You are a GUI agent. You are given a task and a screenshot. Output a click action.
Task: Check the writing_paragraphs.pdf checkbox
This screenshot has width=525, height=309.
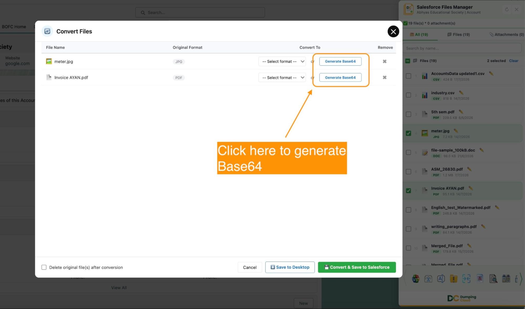[408, 229]
